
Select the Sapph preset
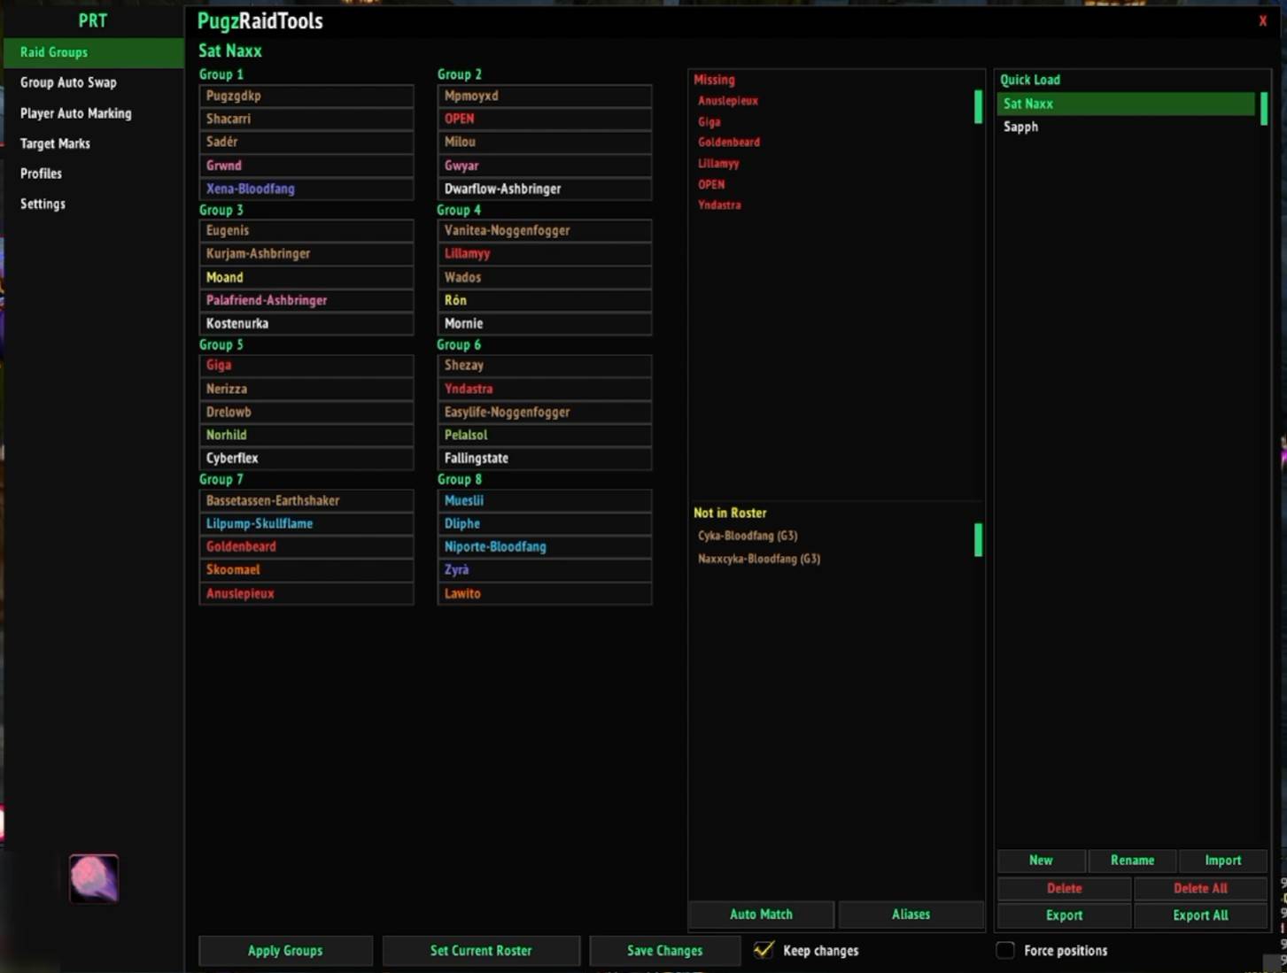[x=1126, y=127]
